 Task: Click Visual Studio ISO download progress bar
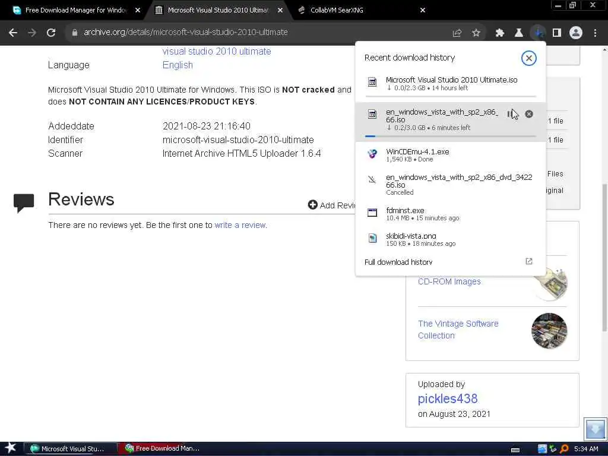pos(451,96)
